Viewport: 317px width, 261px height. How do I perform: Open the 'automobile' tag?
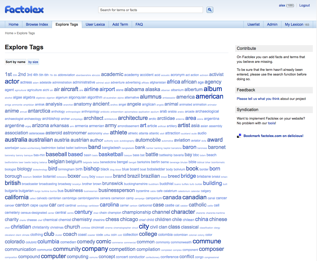point(148,140)
